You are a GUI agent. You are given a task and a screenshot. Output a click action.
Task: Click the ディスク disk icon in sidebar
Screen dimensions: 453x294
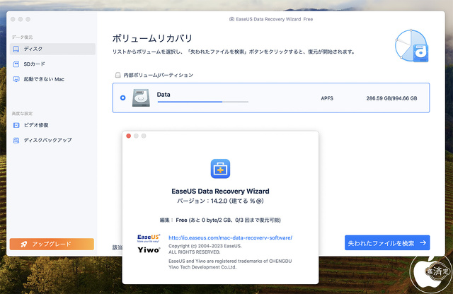(16, 49)
